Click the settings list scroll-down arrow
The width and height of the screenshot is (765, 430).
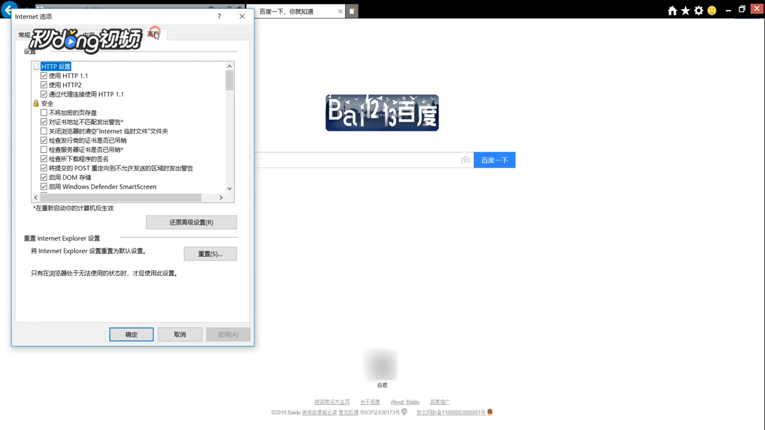pyautogui.click(x=230, y=189)
